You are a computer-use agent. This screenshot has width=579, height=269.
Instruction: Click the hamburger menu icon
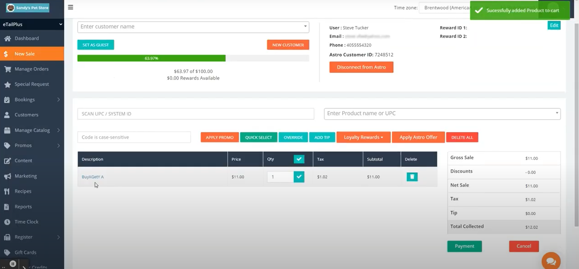coord(70,7)
